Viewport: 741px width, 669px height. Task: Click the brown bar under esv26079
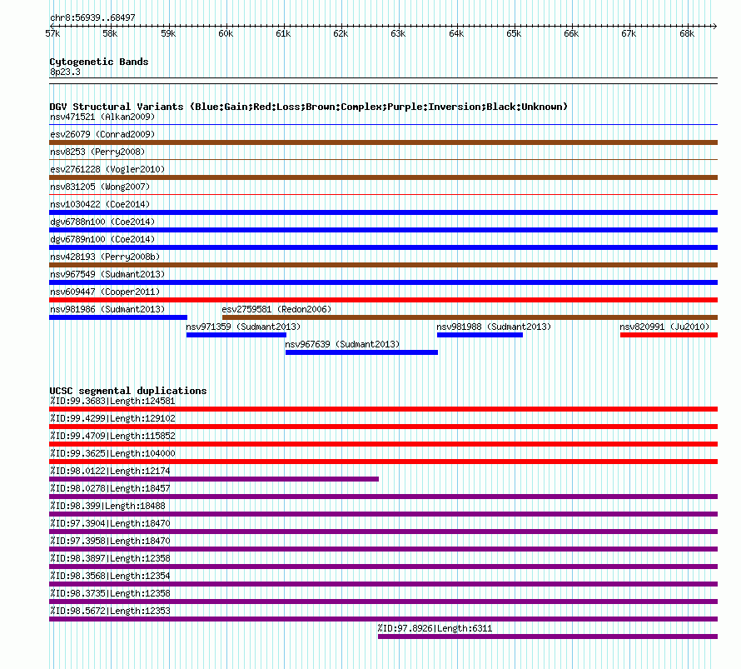coord(383,142)
